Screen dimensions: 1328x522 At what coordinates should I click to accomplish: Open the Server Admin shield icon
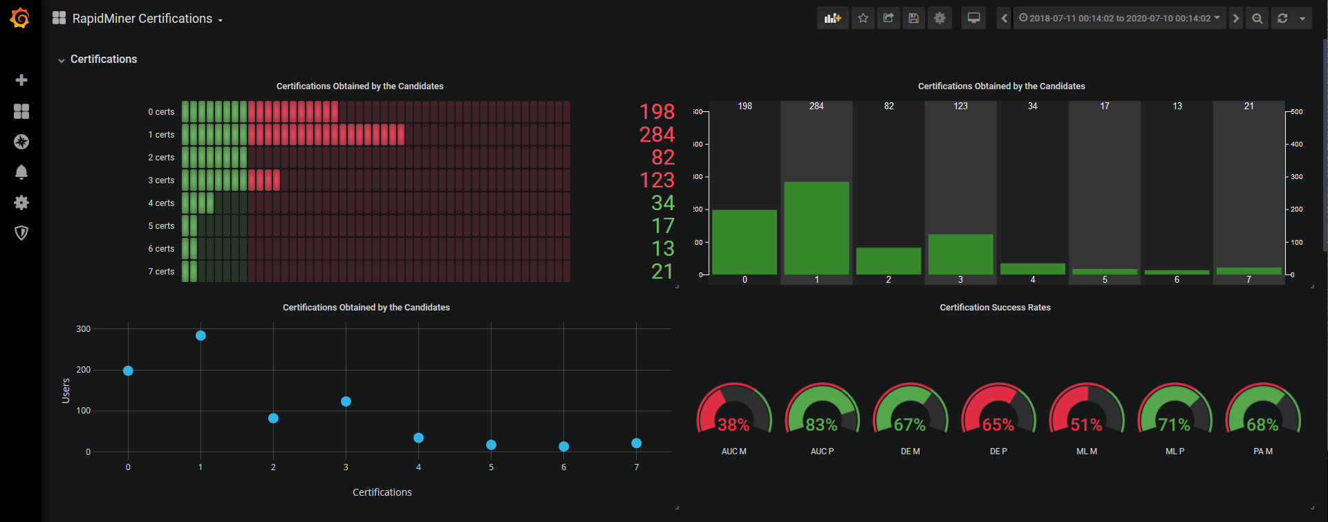tap(21, 233)
